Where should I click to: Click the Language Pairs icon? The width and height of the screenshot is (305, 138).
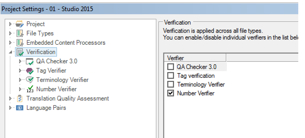(x=20, y=108)
